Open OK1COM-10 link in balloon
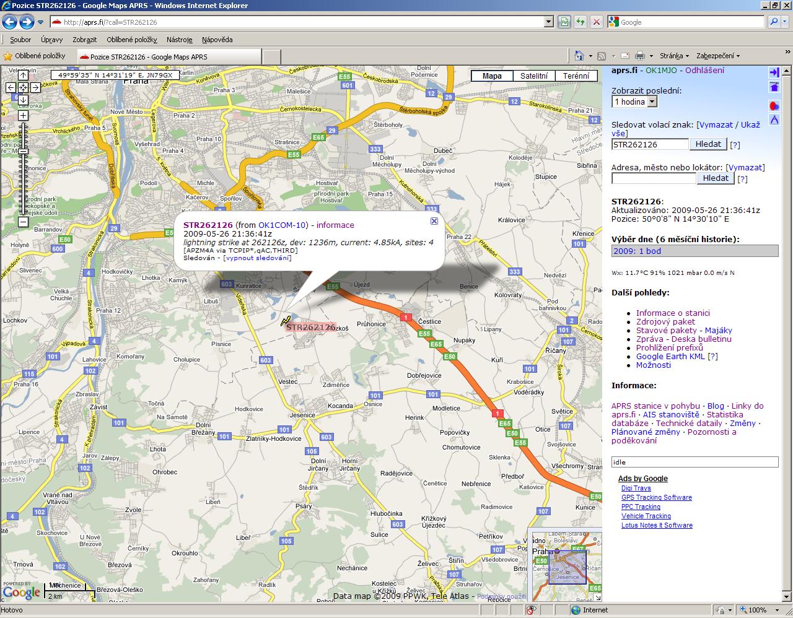 [282, 225]
